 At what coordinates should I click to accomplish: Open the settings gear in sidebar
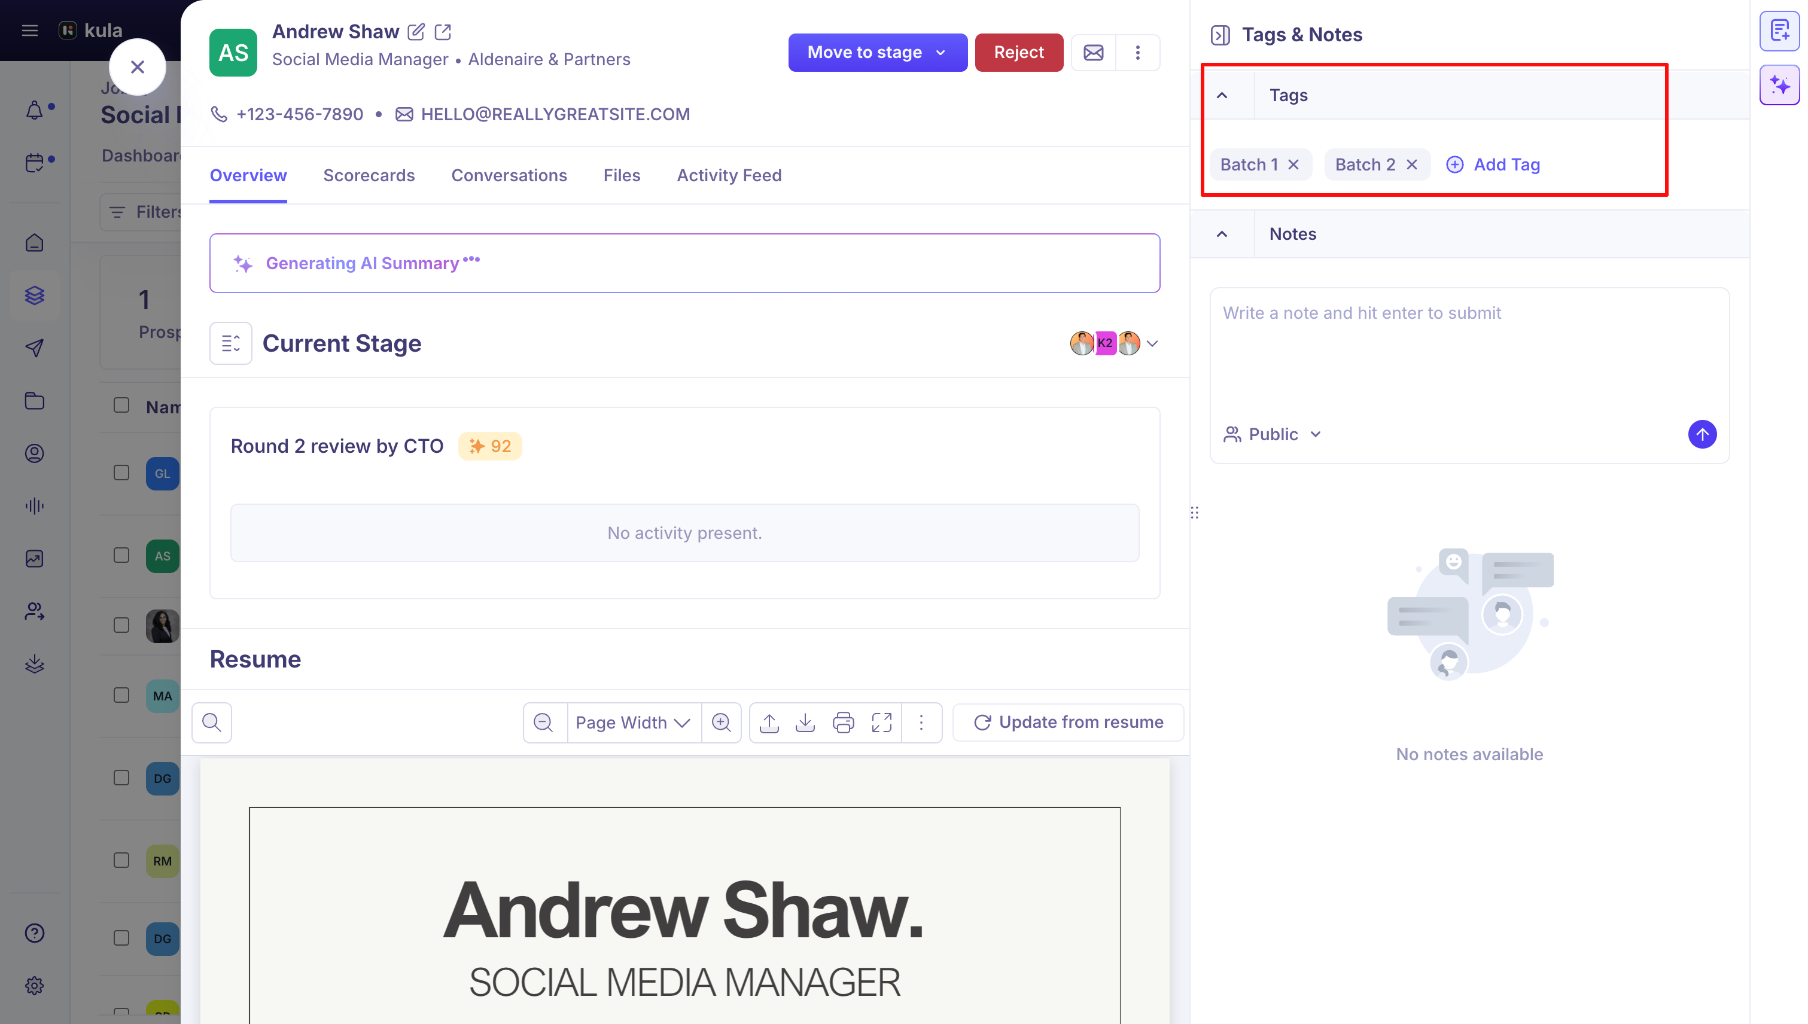pyautogui.click(x=35, y=985)
